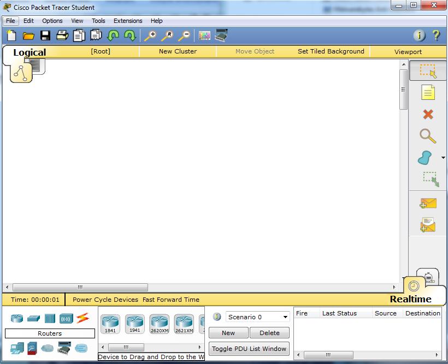Viewport: 448px width, 364px height.
Task: Open a file with folder icon
Action: (28, 35)
